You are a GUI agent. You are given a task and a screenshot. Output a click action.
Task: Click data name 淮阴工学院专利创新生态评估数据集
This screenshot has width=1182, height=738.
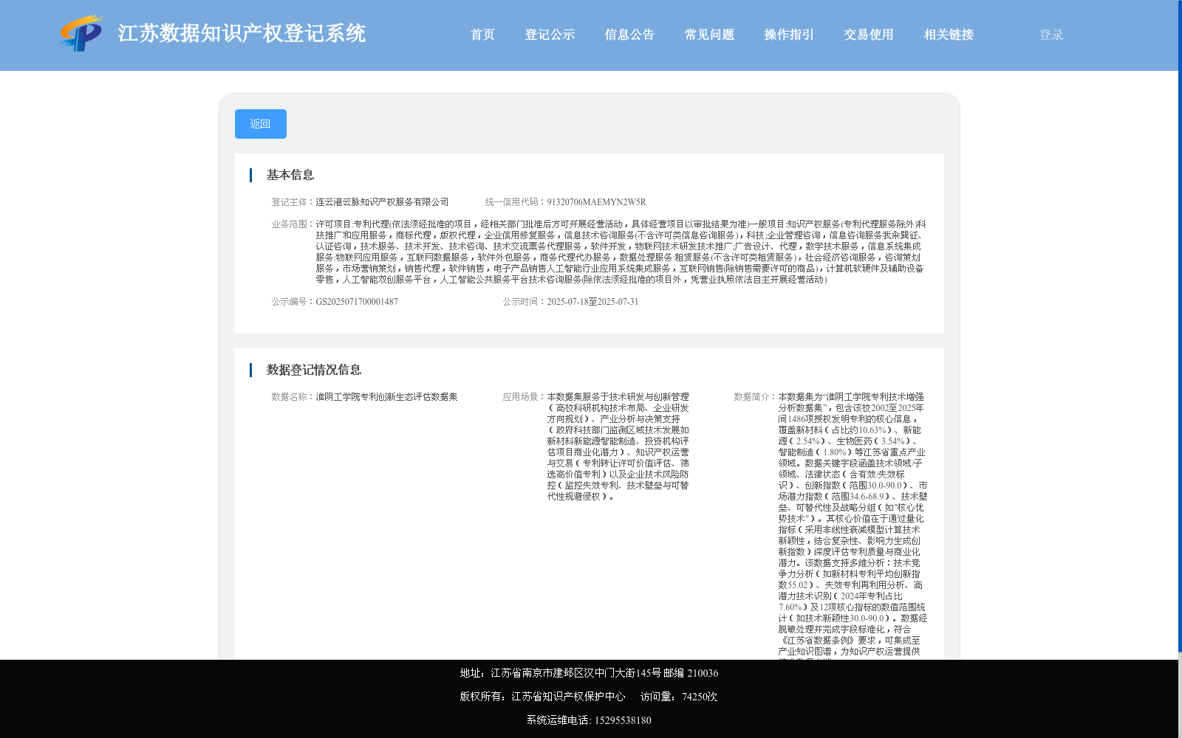coord(386,397)
